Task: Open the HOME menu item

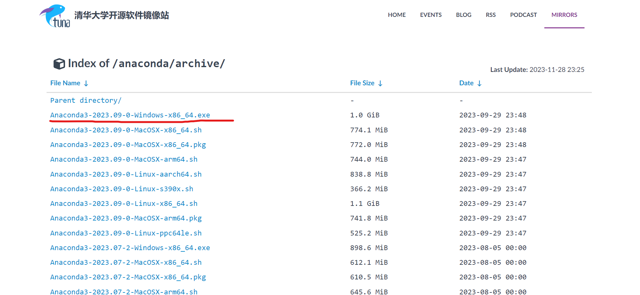Action: [x=397, y=15]
